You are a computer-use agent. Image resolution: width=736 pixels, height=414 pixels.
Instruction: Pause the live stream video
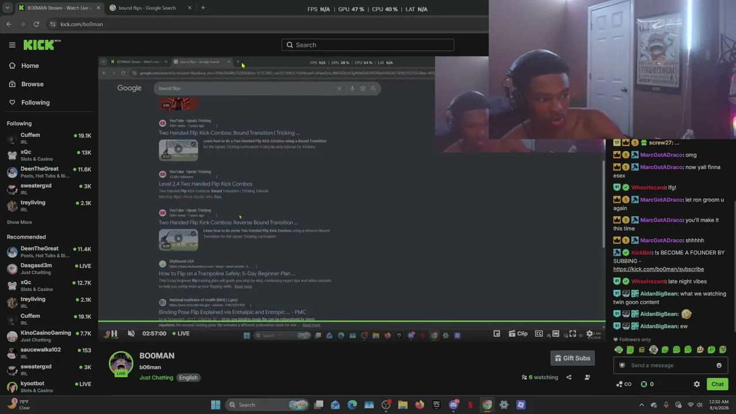114,333
